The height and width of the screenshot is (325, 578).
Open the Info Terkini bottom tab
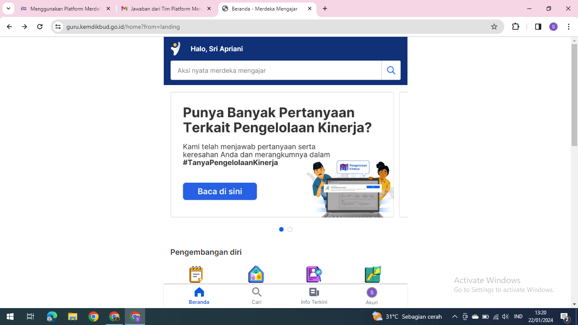[314, 296]
